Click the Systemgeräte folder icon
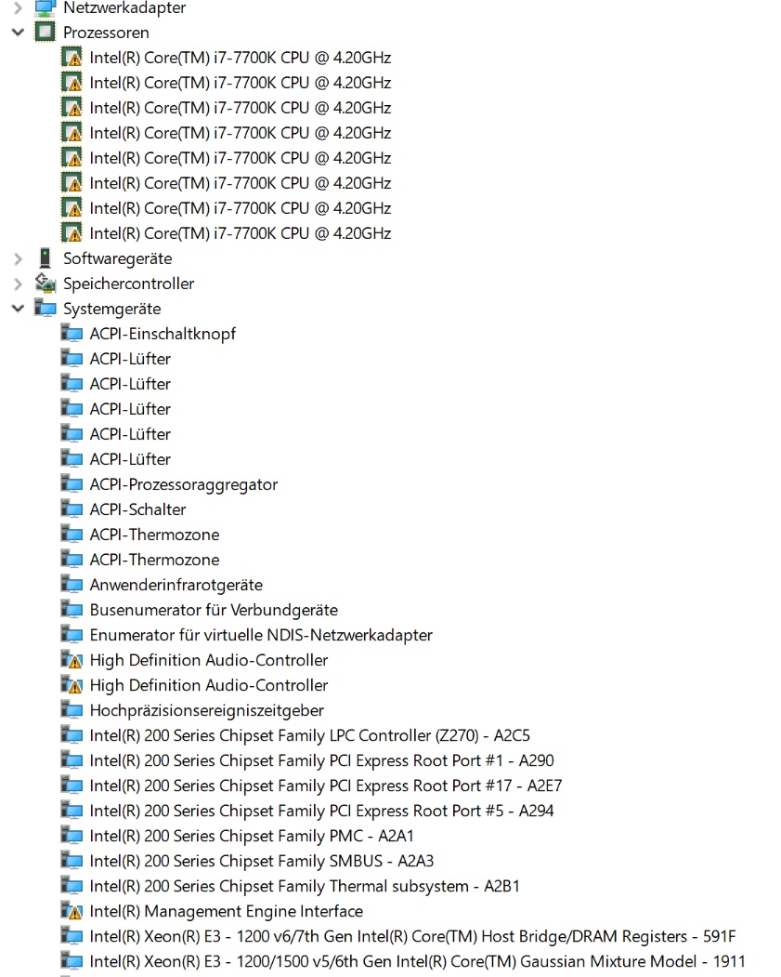 point(45,308)
